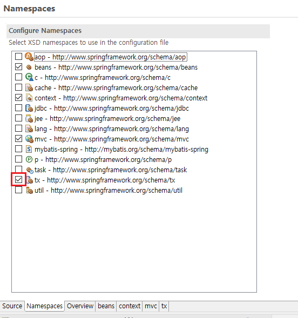Click the task namespace icon

(30, 170)
